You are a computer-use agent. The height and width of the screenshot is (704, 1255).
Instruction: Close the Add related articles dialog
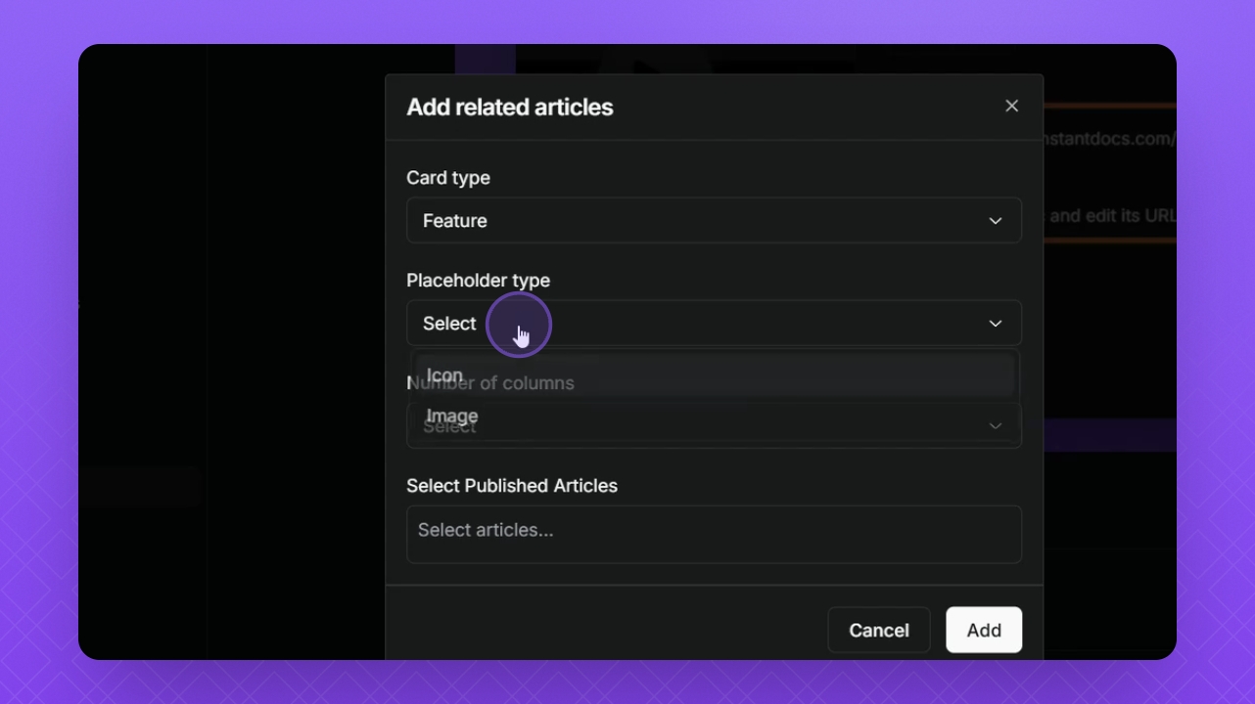1012,106
